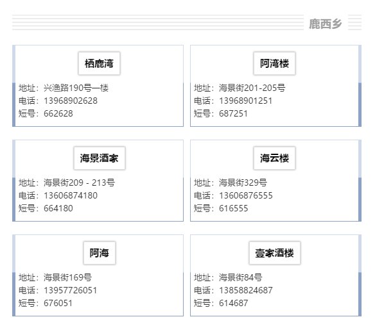Click short number 676051

click(58, 304)
